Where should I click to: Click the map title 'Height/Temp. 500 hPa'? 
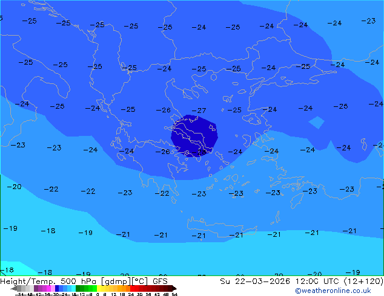coord(48,282)
